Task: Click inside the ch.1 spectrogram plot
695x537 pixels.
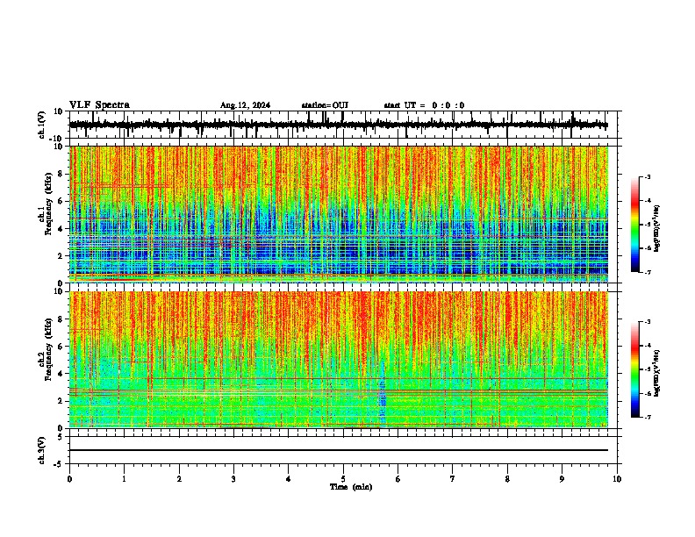Action: click(x=339, y=214)
